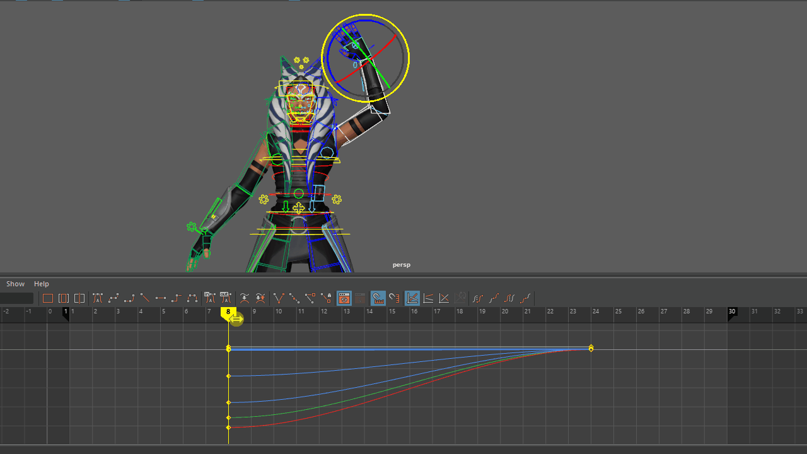Select the lowest red curve key at frame 8
Screen dimensions: 807x454
pyautogui.click(x=228, y=428)
